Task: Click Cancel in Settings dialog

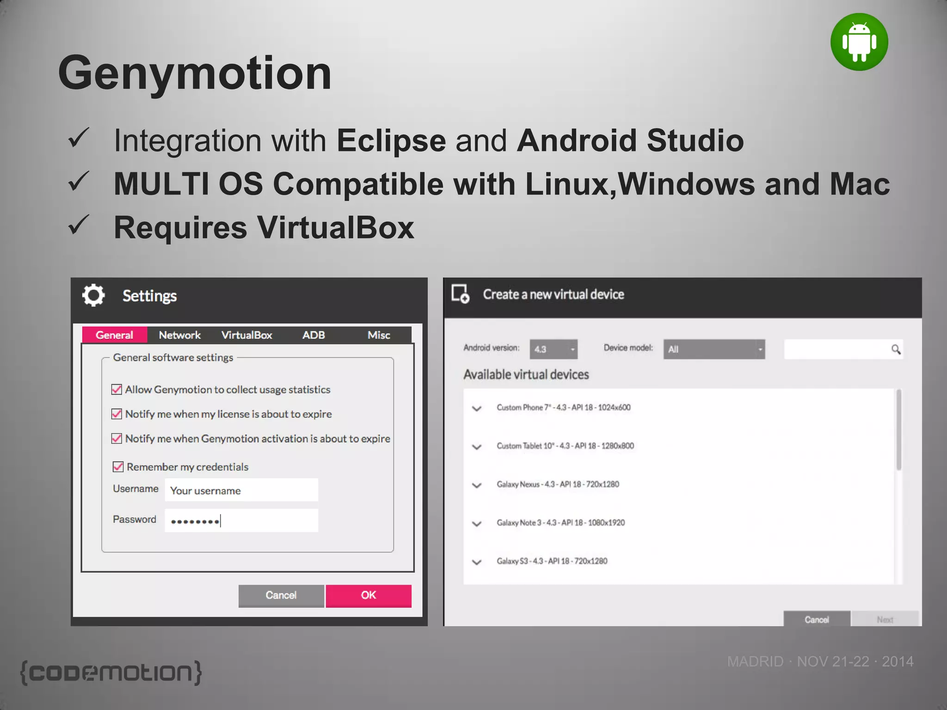Action: [x=281, y=595]
